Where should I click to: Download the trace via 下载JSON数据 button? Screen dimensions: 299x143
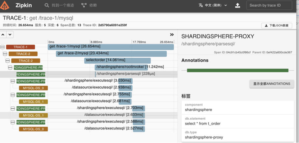point(277,25)
